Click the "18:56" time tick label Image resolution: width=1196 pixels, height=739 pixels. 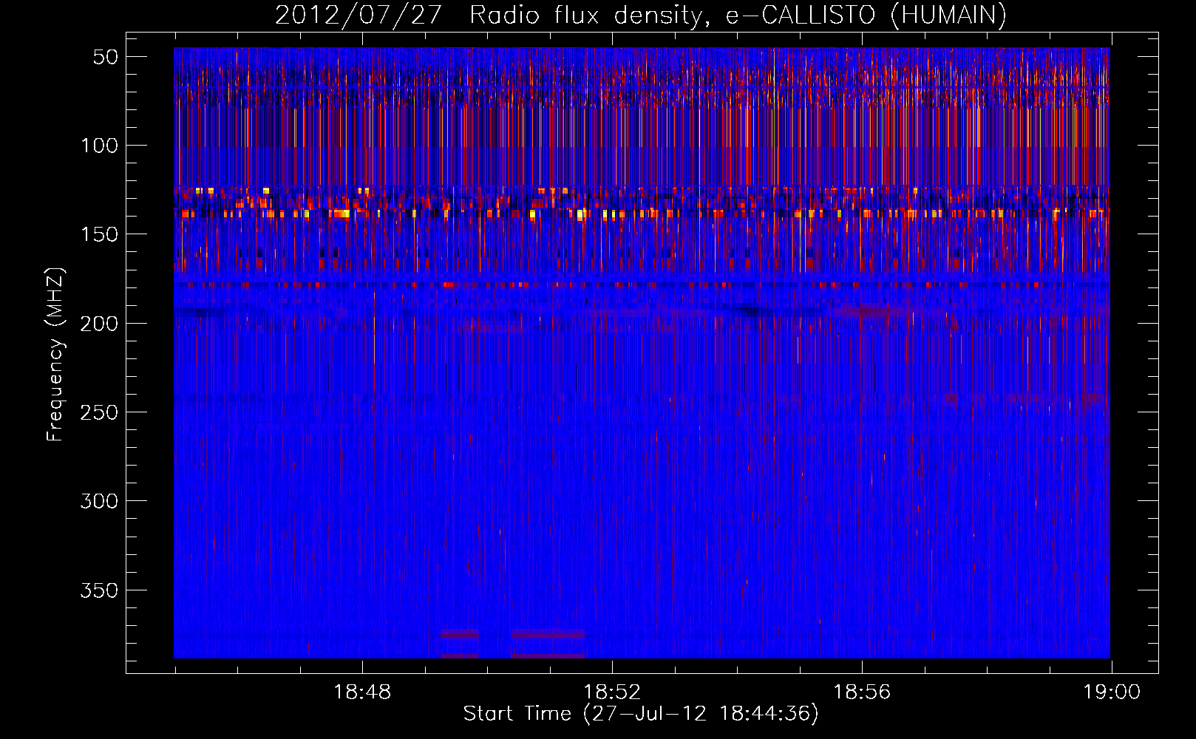pos(862,692)
